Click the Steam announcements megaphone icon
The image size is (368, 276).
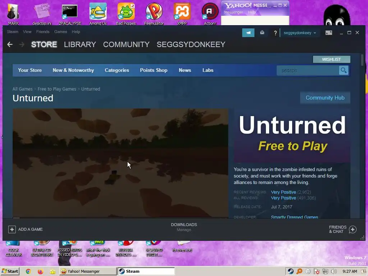point(248,33)
